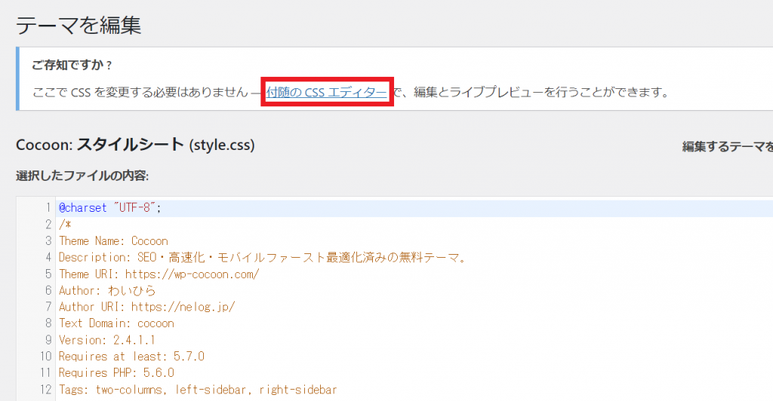This screenshot has width=773, height=401.
Task: Place cursor on Requires at least: 5.7.0
Action: pos(131,357)
